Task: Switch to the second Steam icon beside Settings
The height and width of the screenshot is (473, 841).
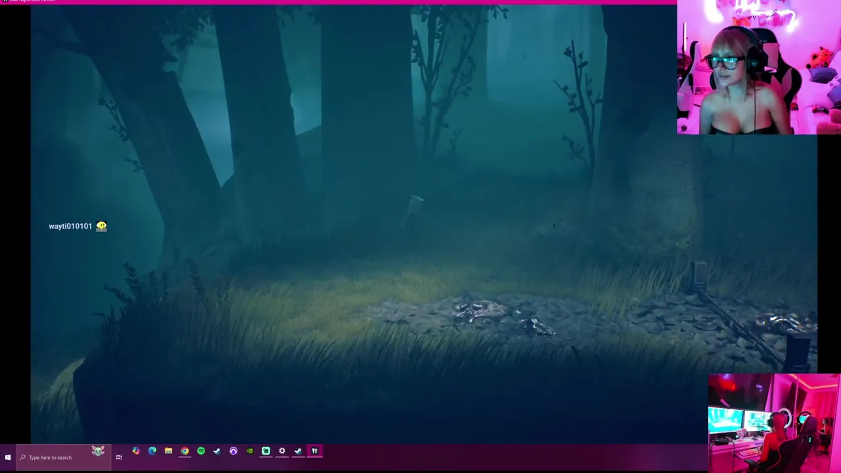Action: pyautogui.click(x=298, y=451)
